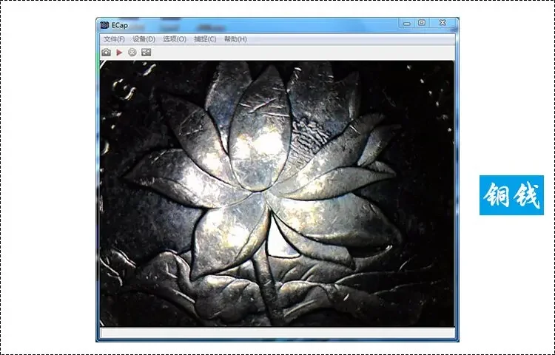The height and width of the screenshot is (355, 555).
Task: Maximize the ECap window
Action: [x=422, y=23]
